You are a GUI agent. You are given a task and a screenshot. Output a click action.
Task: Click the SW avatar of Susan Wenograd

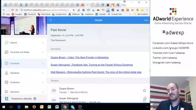(54, 100)
